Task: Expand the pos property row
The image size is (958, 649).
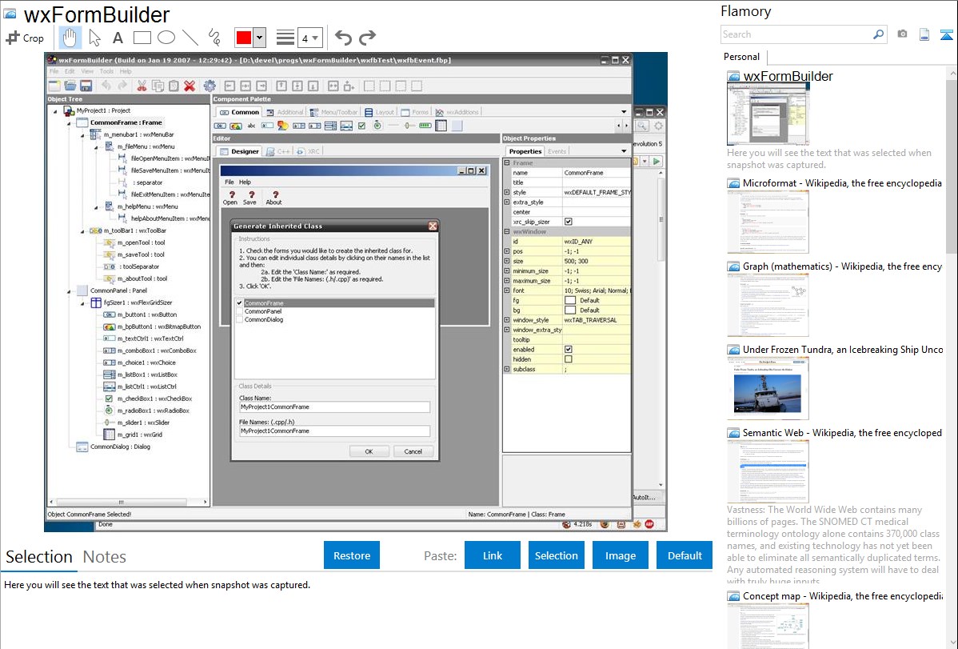Action: [506, 250]
